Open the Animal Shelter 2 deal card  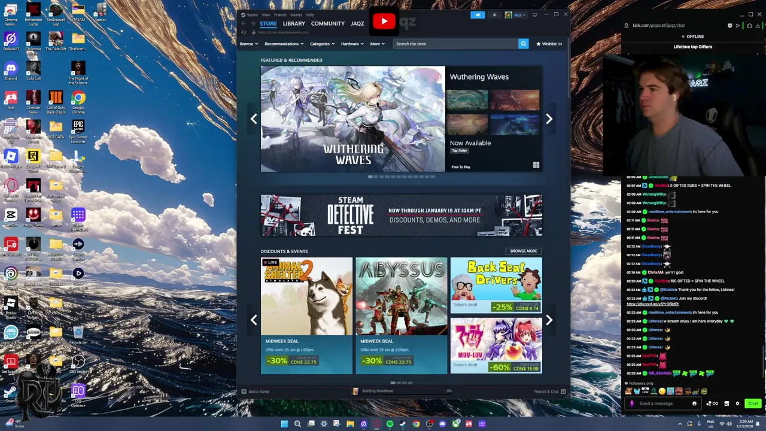click(x=306, y=315)
